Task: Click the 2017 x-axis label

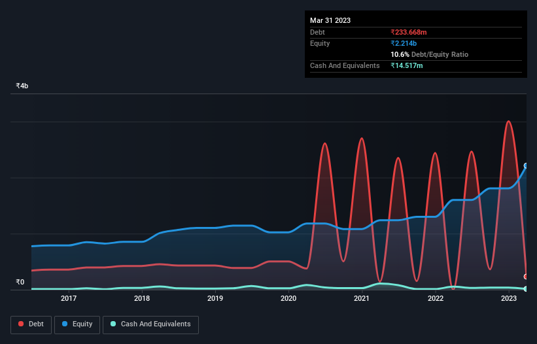Action: click(x=69, y=298)
